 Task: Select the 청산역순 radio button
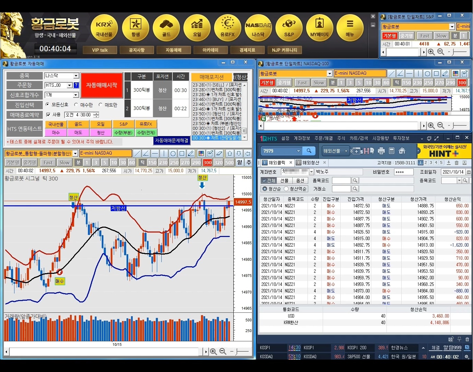click(x=286, y=189)
